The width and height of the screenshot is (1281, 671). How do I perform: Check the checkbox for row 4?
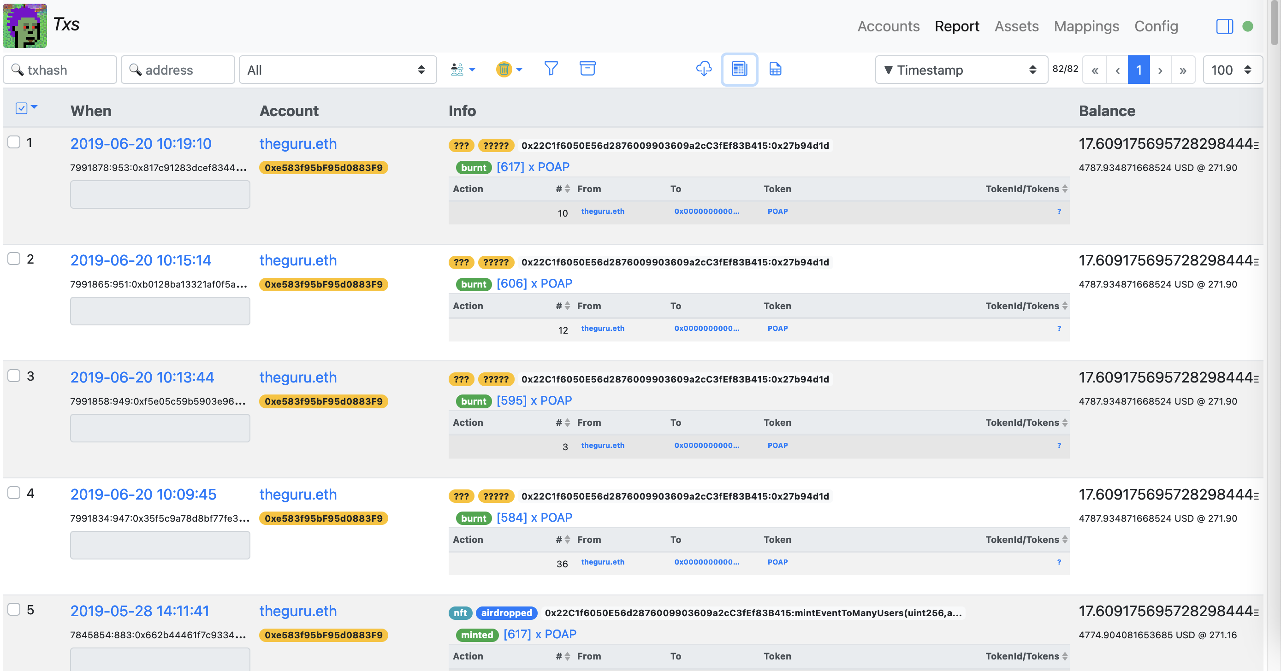pyautogui.click(x=14, y=493)
